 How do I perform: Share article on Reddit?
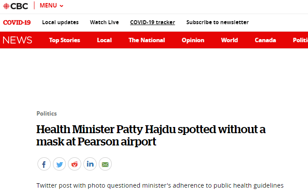[75, 164]
